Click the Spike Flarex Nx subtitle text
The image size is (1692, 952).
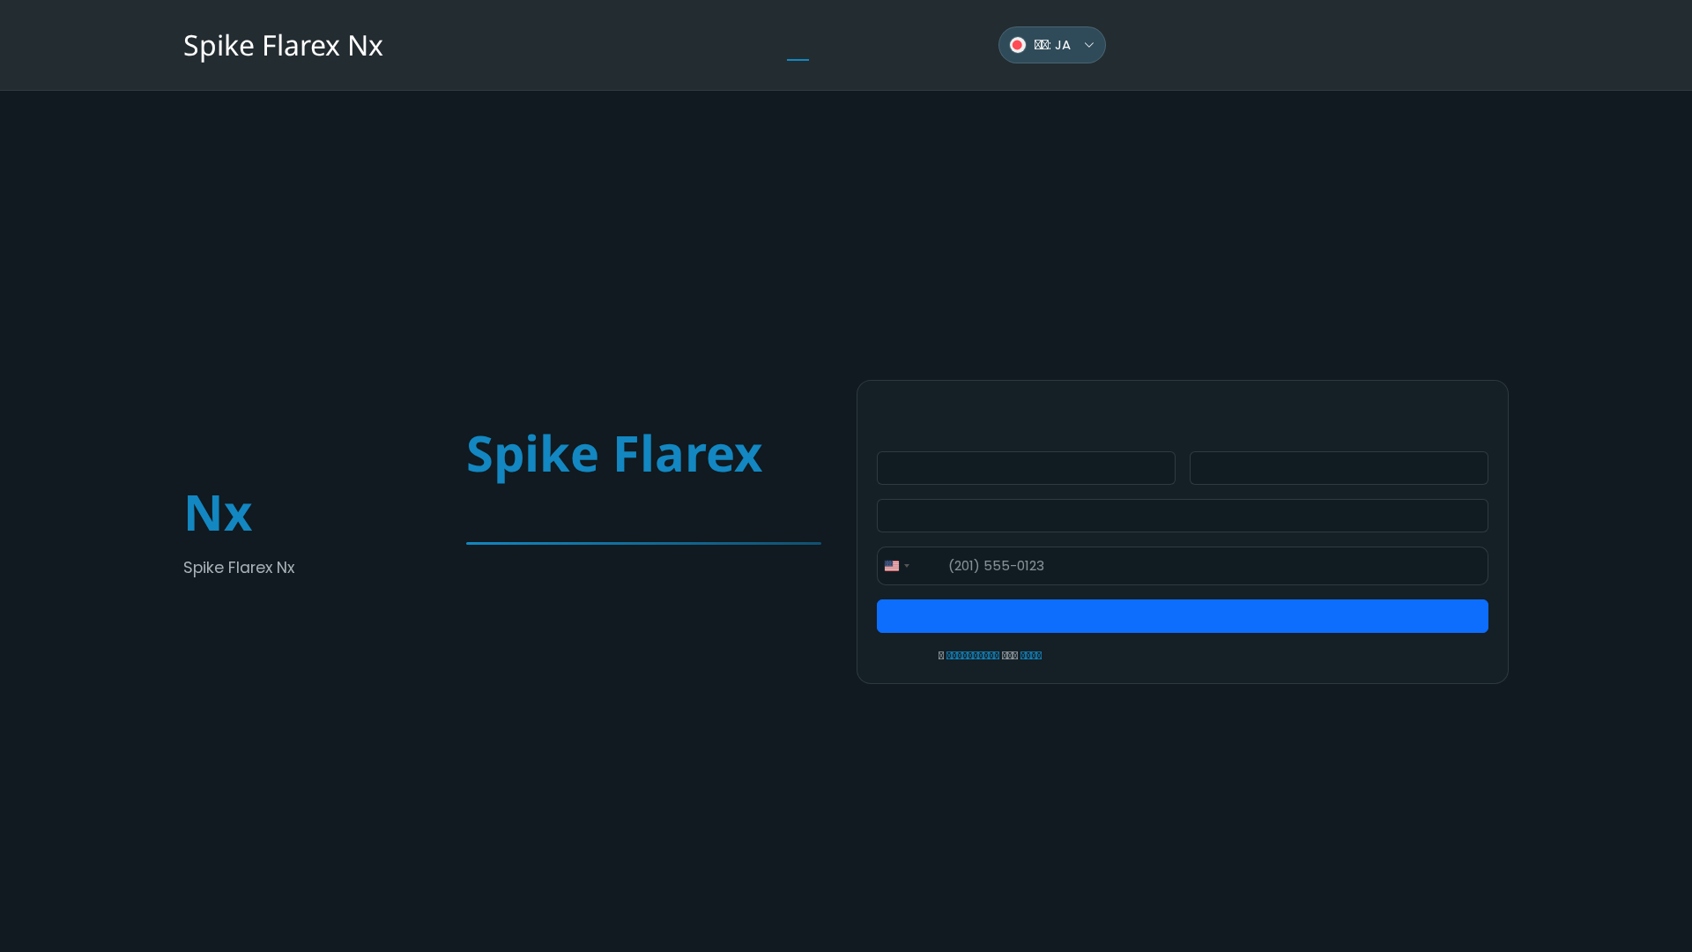pos(239,568)
